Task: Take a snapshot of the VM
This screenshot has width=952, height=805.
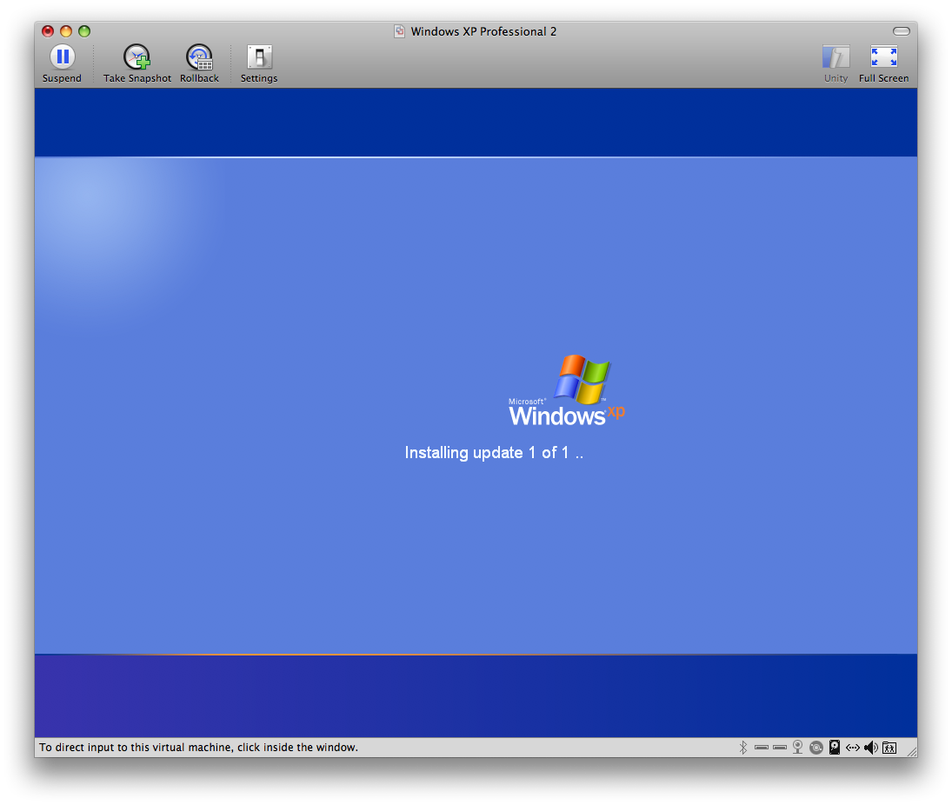Action: click(137, 63)
